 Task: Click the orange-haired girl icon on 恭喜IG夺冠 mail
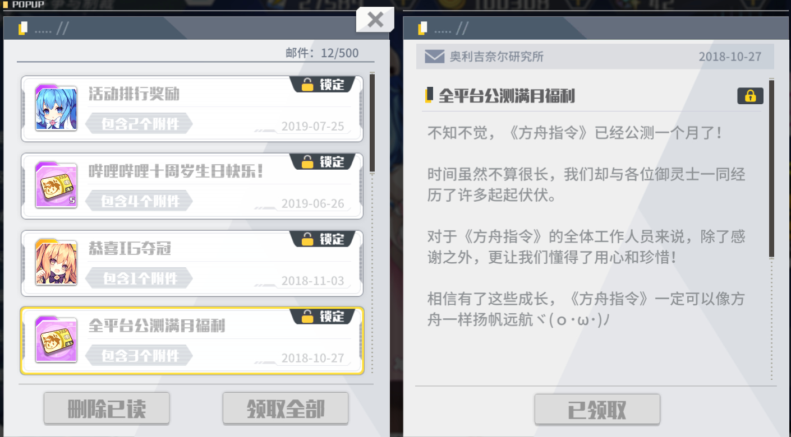[x=56, y=263]
